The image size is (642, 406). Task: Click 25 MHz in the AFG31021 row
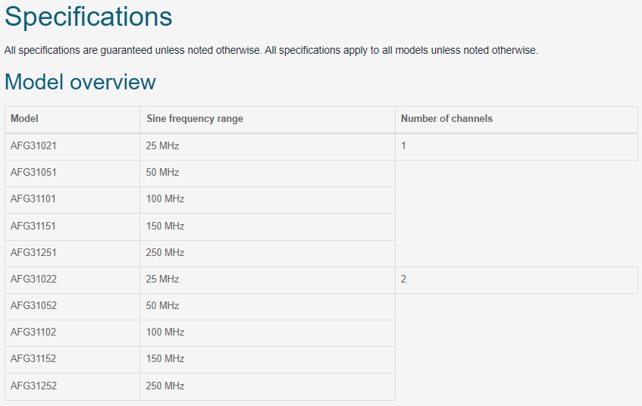click(x=162, y=146)
